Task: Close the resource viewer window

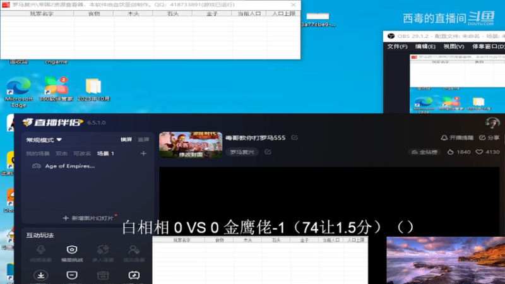Action: pos(294,4)
